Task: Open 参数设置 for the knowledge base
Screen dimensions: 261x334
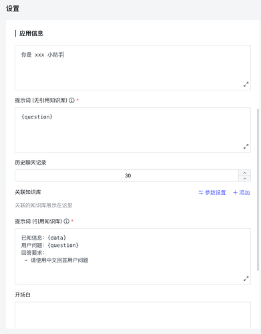Action: pos(212,192)
